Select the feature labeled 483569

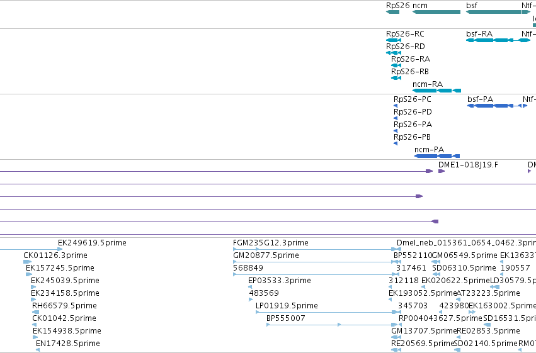click(264, 293)
